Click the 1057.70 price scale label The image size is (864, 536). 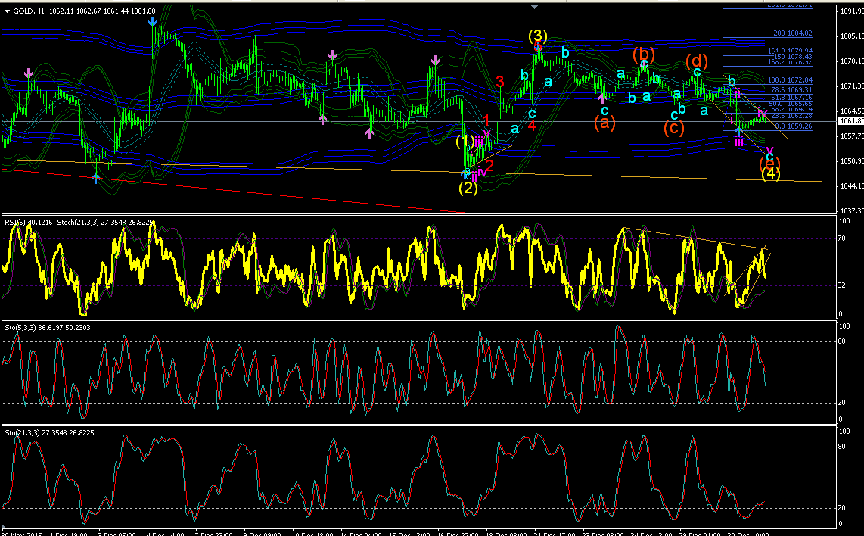coord(852,136)
